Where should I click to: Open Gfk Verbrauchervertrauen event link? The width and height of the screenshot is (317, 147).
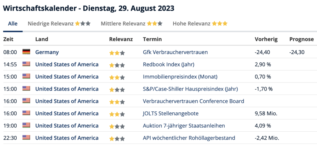click(x=175, y=52)
